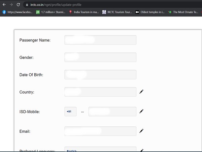Viewport: 202px width, 152px height.
Task: Click the mobile number field
Action: click(x=112, y=111)
